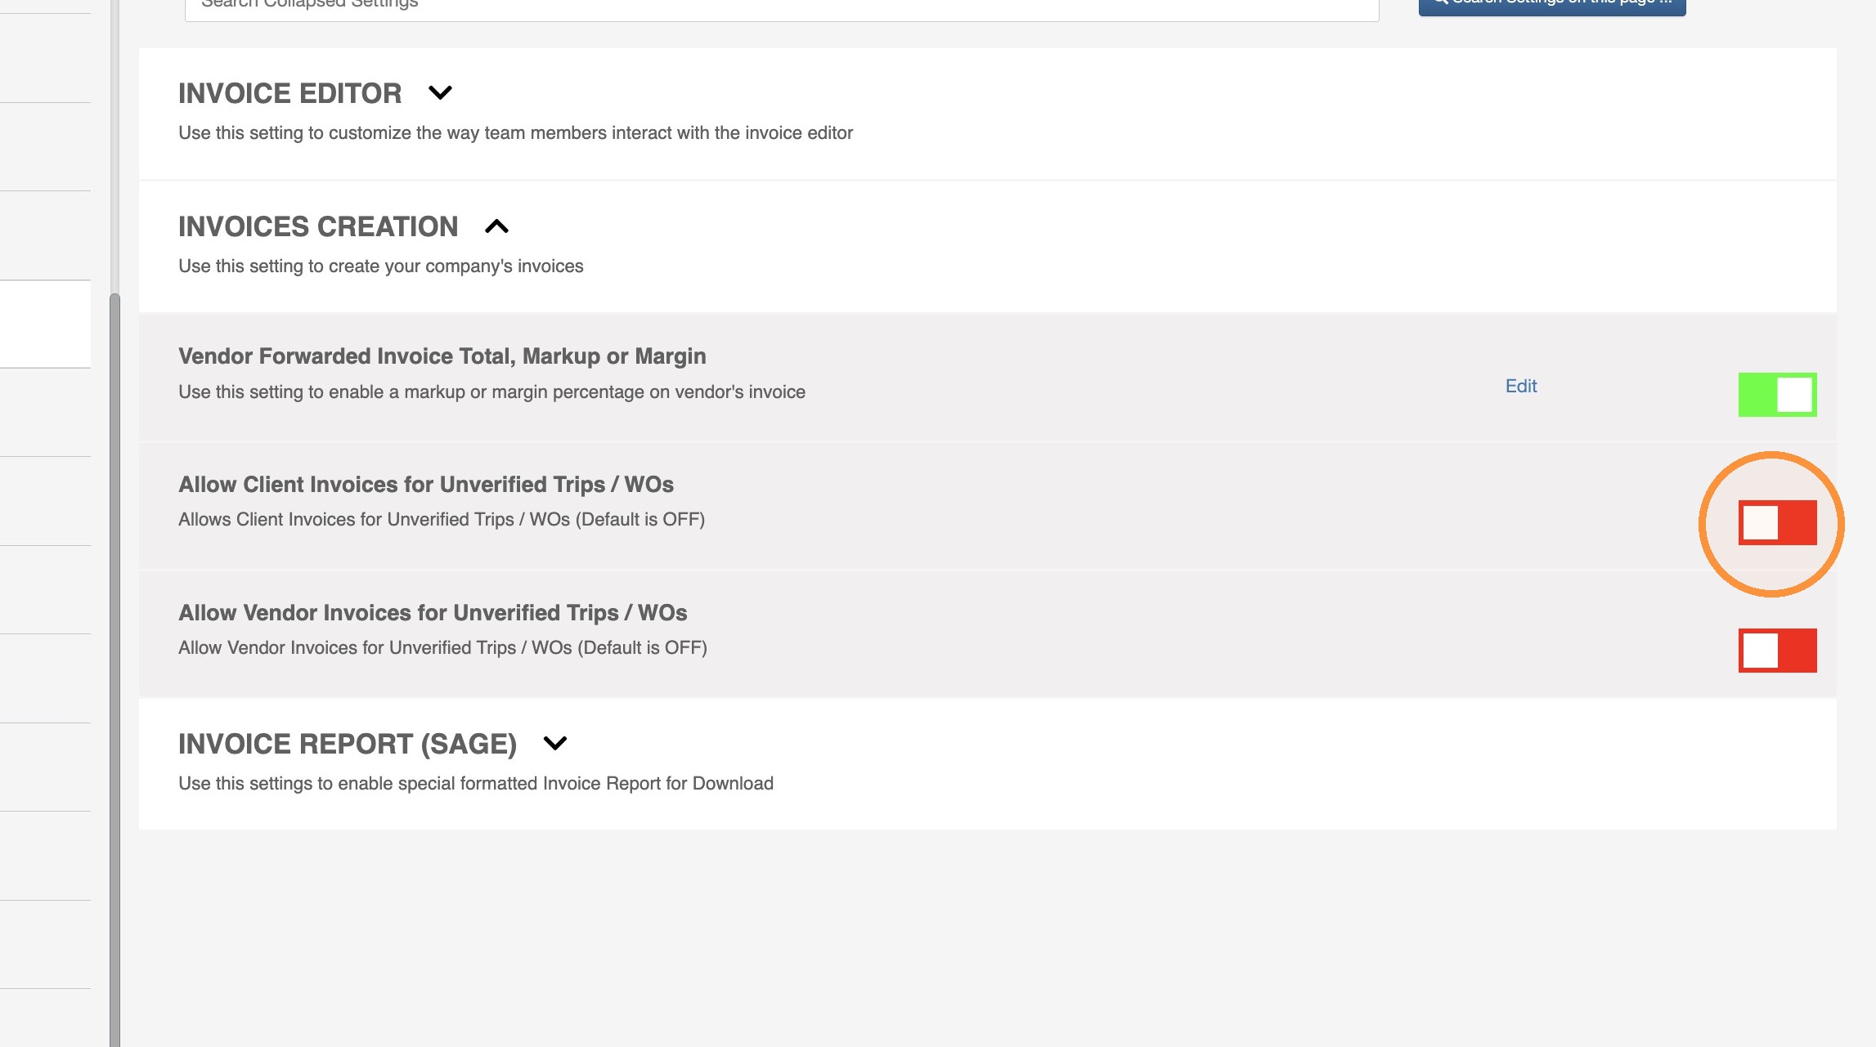Viewport: 1876px width, 1047px height.
Task: Disable the Vendor Forwarded Invoice markup toggle
Action: point(1777,395)
